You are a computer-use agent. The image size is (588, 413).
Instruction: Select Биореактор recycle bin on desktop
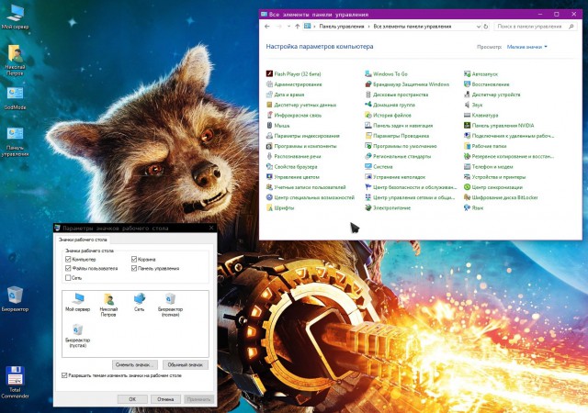(15, 299)
